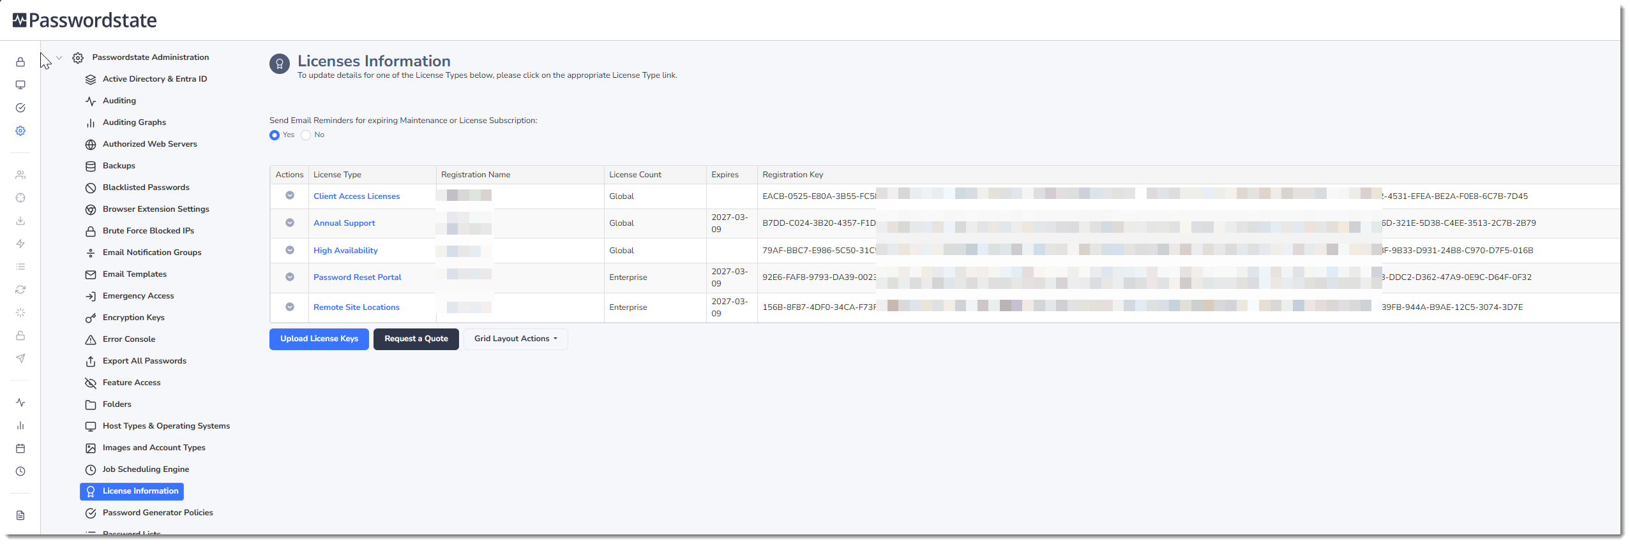Open the document icon at bottom of left rail
This screenshot has height=544, width=1630.
(x=20, y=515)
